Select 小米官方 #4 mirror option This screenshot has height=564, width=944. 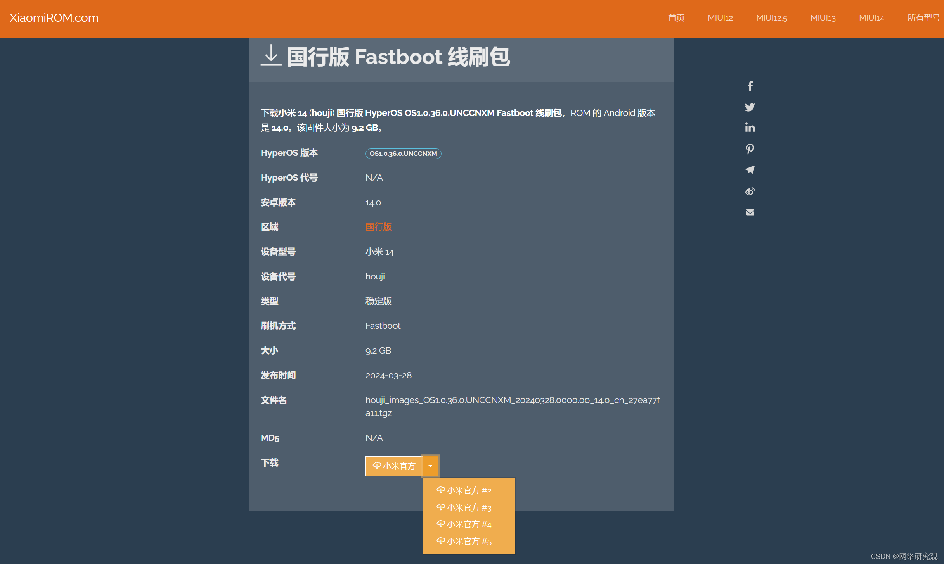coord(464,524)
